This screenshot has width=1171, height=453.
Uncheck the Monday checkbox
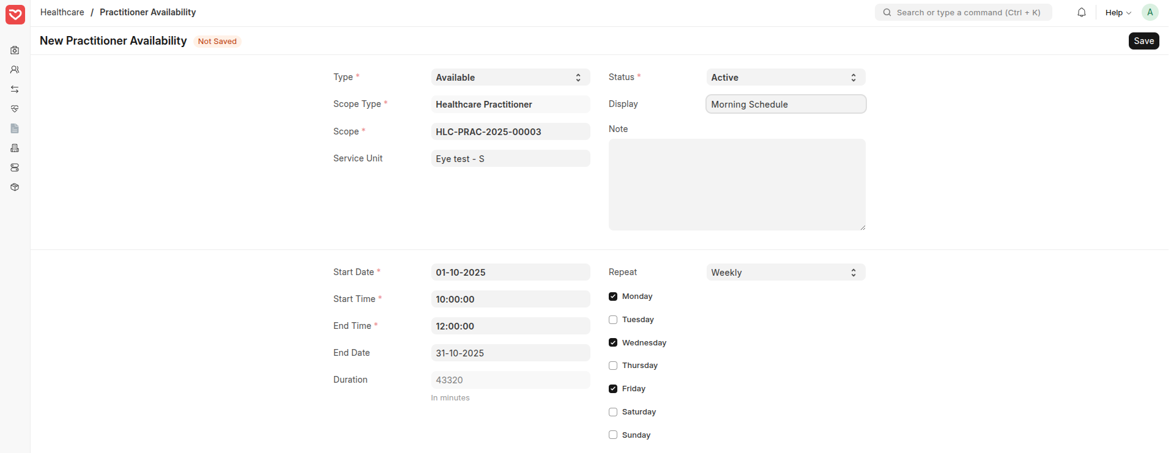tap(613, 296)
